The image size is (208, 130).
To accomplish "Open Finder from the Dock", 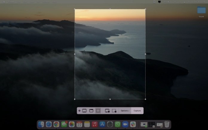I will [x=41, y=124].
